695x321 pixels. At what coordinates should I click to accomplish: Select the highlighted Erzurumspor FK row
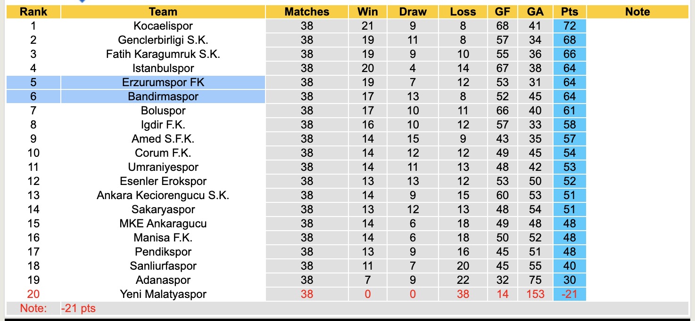[163, 82]
